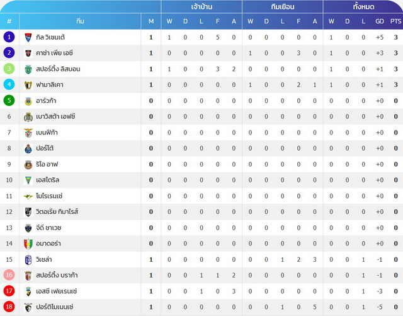Click the ทีม column header

[80, 21]
